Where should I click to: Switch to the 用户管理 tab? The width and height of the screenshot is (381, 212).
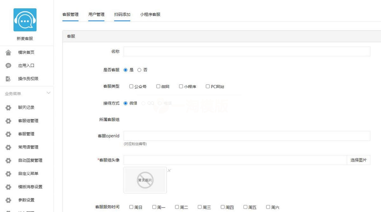(x=96, y=14)
